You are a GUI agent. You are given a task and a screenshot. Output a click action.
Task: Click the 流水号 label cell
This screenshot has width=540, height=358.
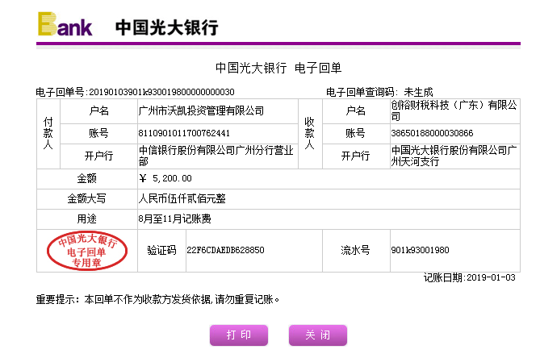(x=355, y=250)
